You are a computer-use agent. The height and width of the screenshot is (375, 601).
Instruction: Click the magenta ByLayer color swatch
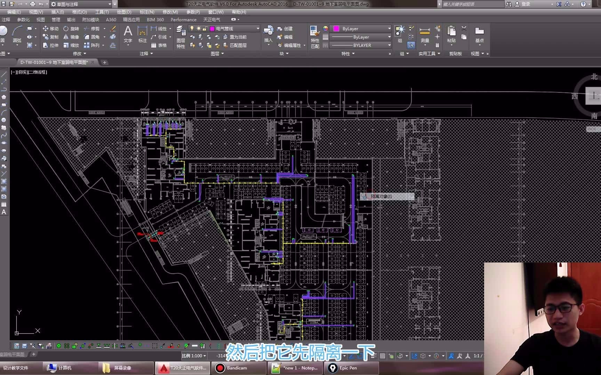coord(336,28)
